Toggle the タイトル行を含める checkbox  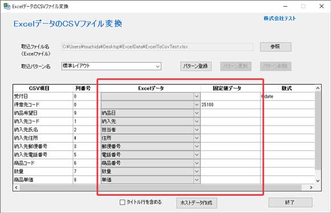pyautogui.click(x=122, y=202)
